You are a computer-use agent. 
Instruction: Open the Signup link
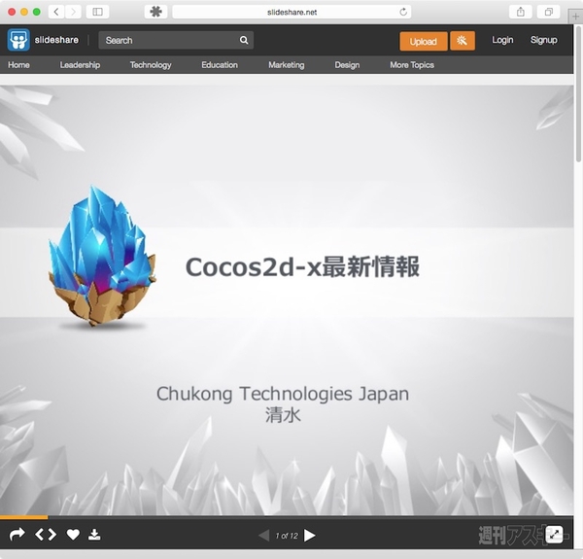pos(543,40)
